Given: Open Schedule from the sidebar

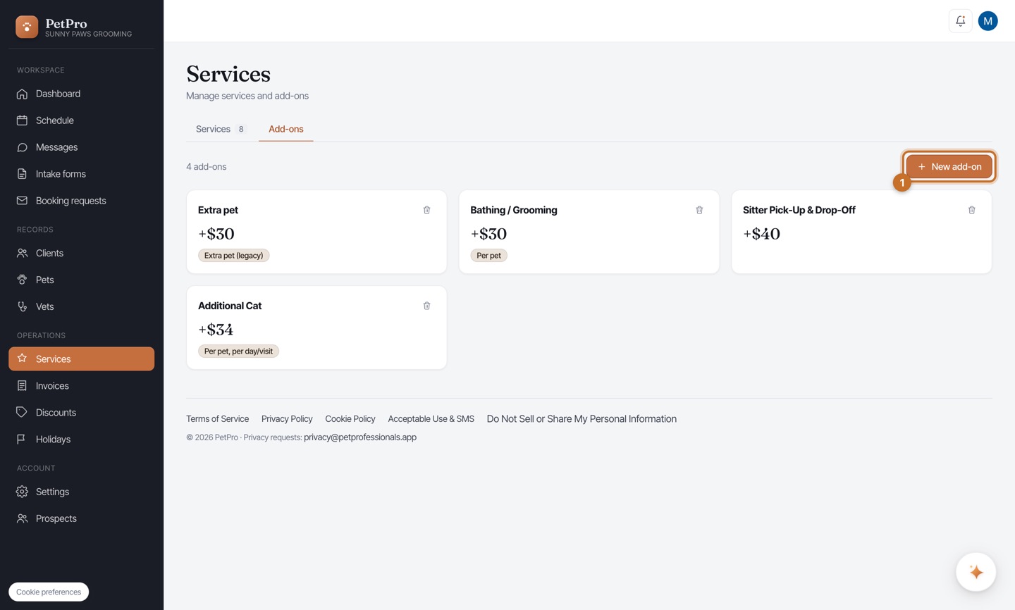Looking at the screenshot, I should pyautogui.click(x=81, y=120).
